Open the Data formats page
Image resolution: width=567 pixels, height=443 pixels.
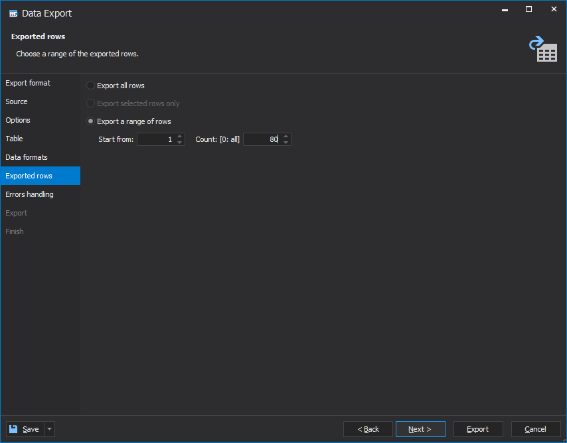[27, 157]
